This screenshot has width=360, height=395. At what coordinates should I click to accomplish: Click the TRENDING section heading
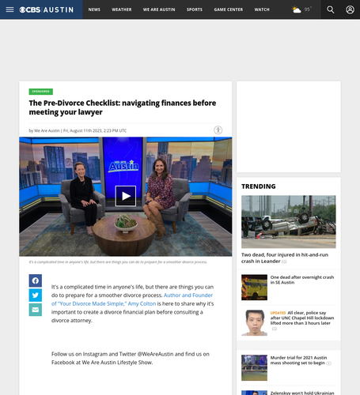tap(259, 186)
